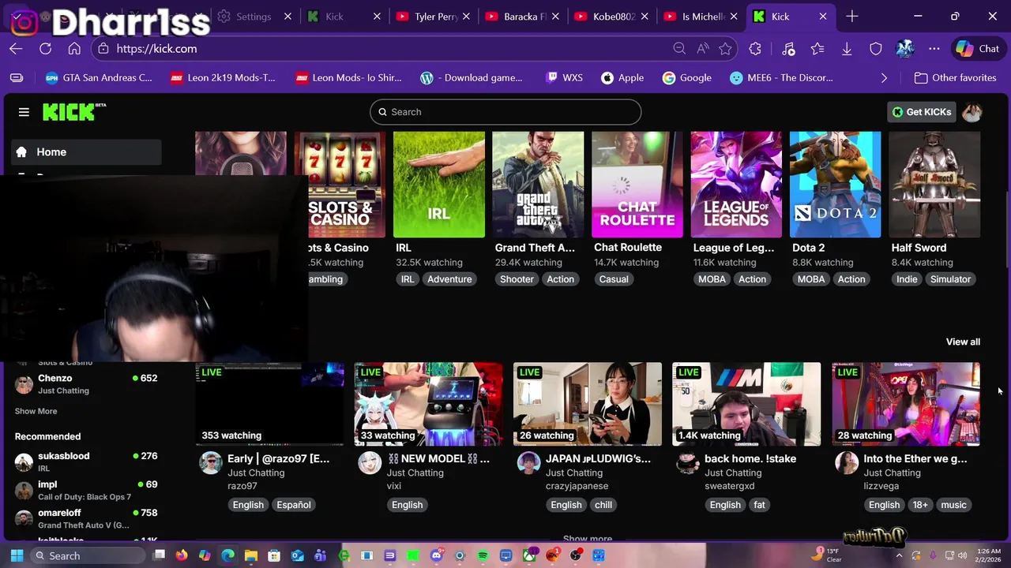Select the Español tag on razo97 stream
Screen dimensions: 1011x568
coord(293,505)
